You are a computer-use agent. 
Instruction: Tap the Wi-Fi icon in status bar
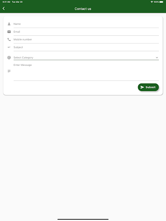coord(152,2)
